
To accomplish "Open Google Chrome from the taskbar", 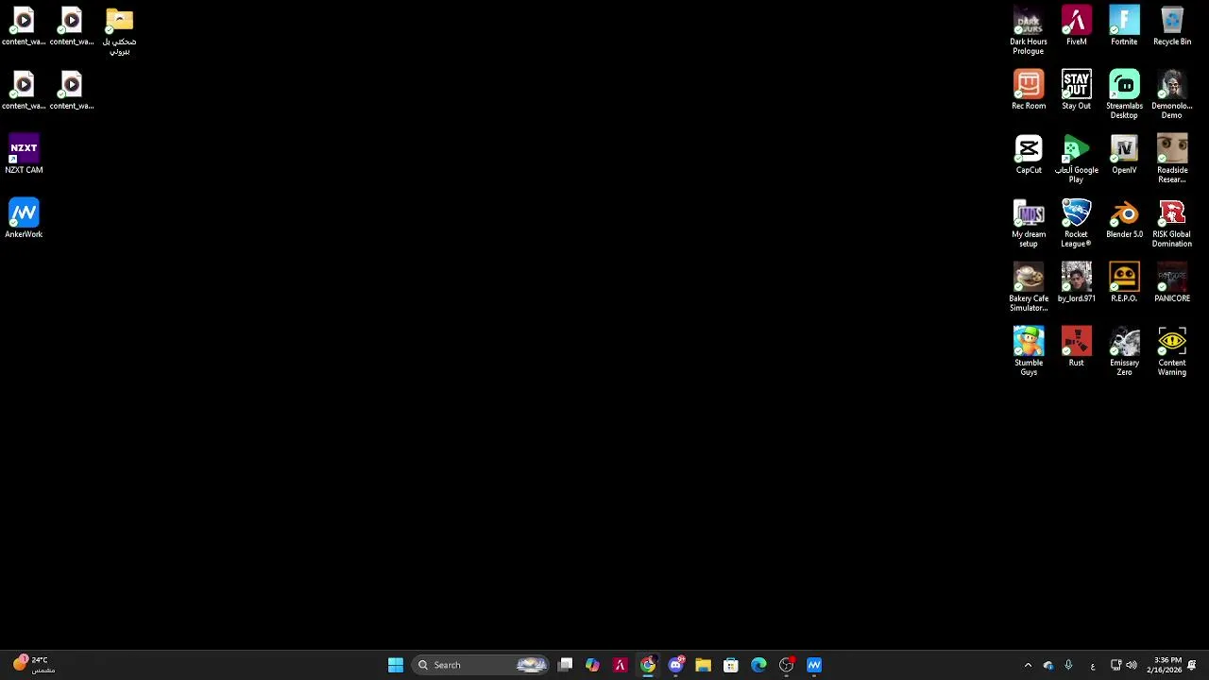I will click(x=648, y=665).
